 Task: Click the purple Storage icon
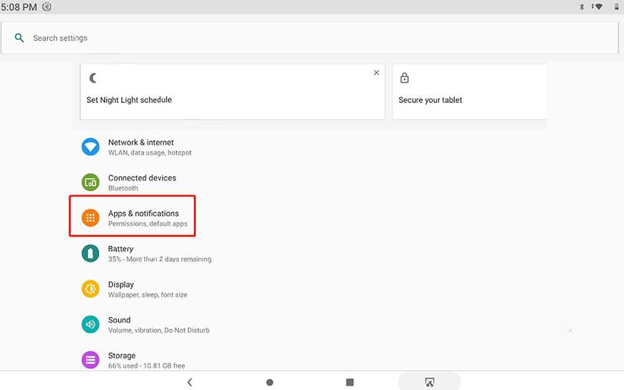(90, 360)
